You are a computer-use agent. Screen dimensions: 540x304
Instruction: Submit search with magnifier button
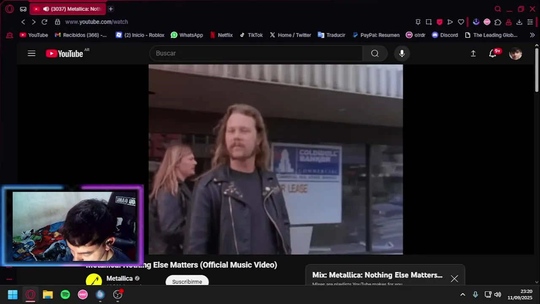(x=375, y=53)
